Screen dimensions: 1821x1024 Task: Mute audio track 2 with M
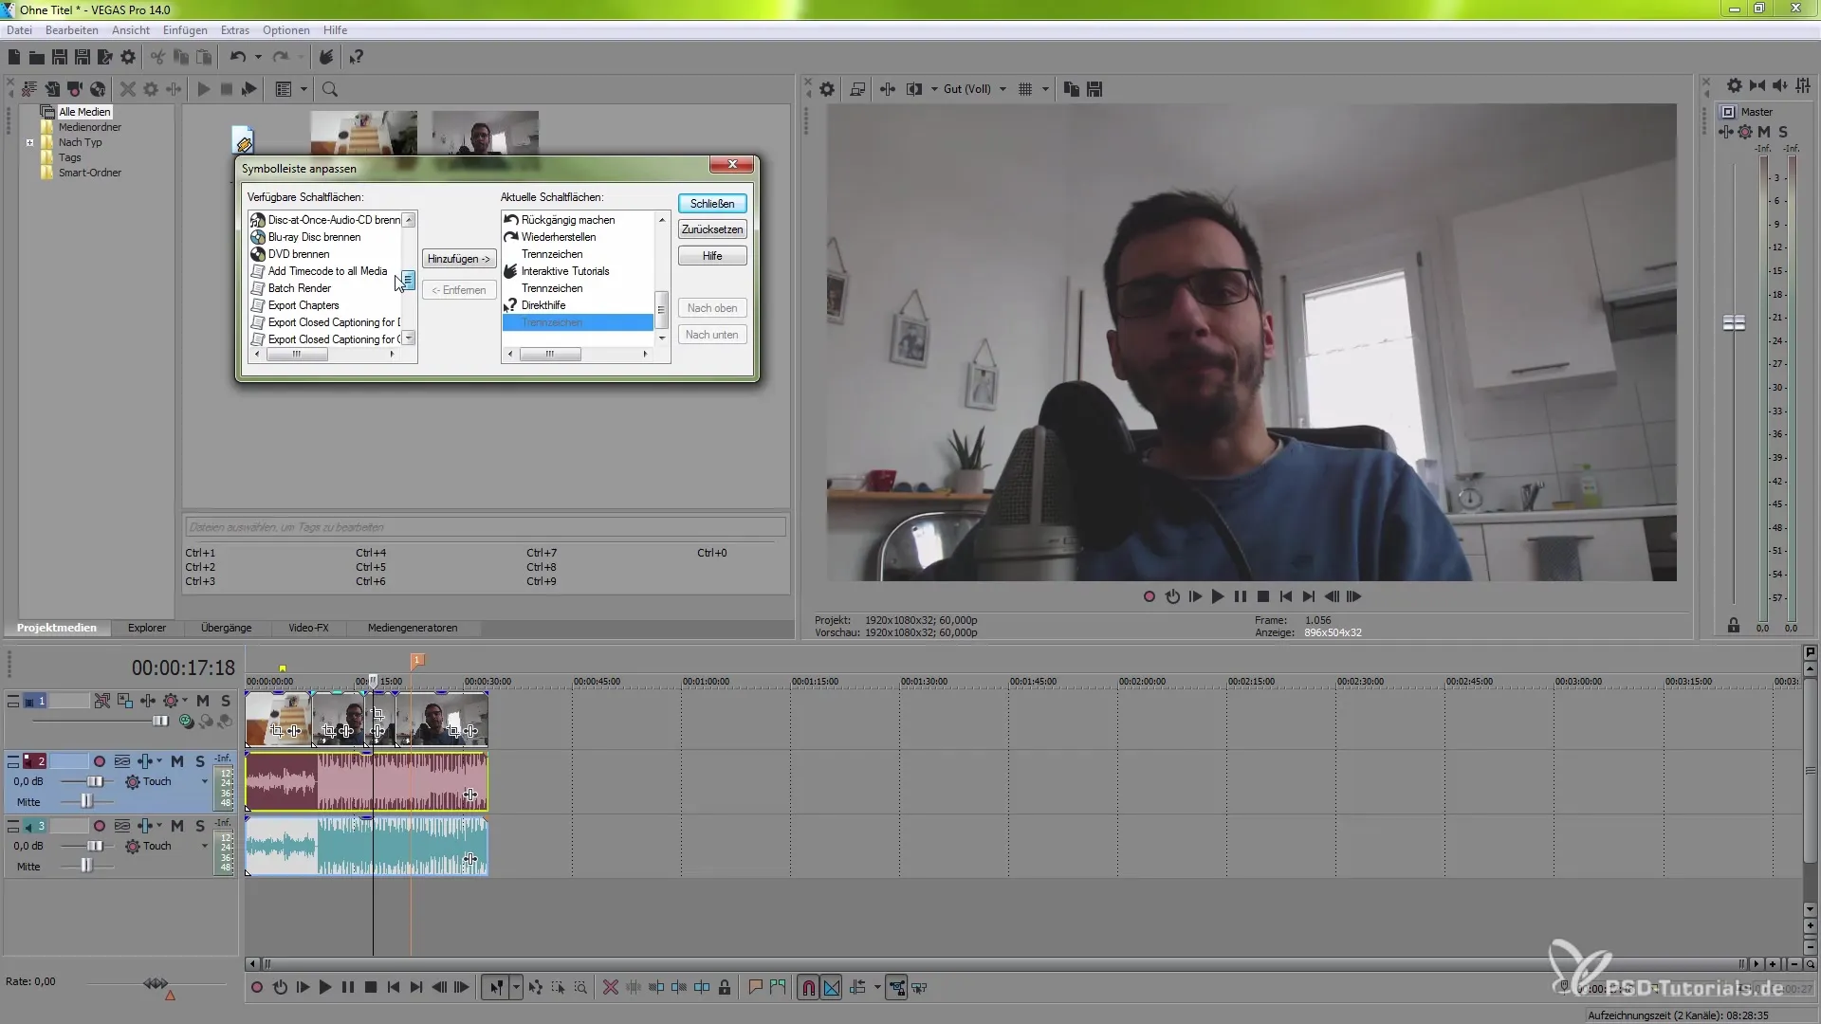pyautogui.click(x=177, y=761)
